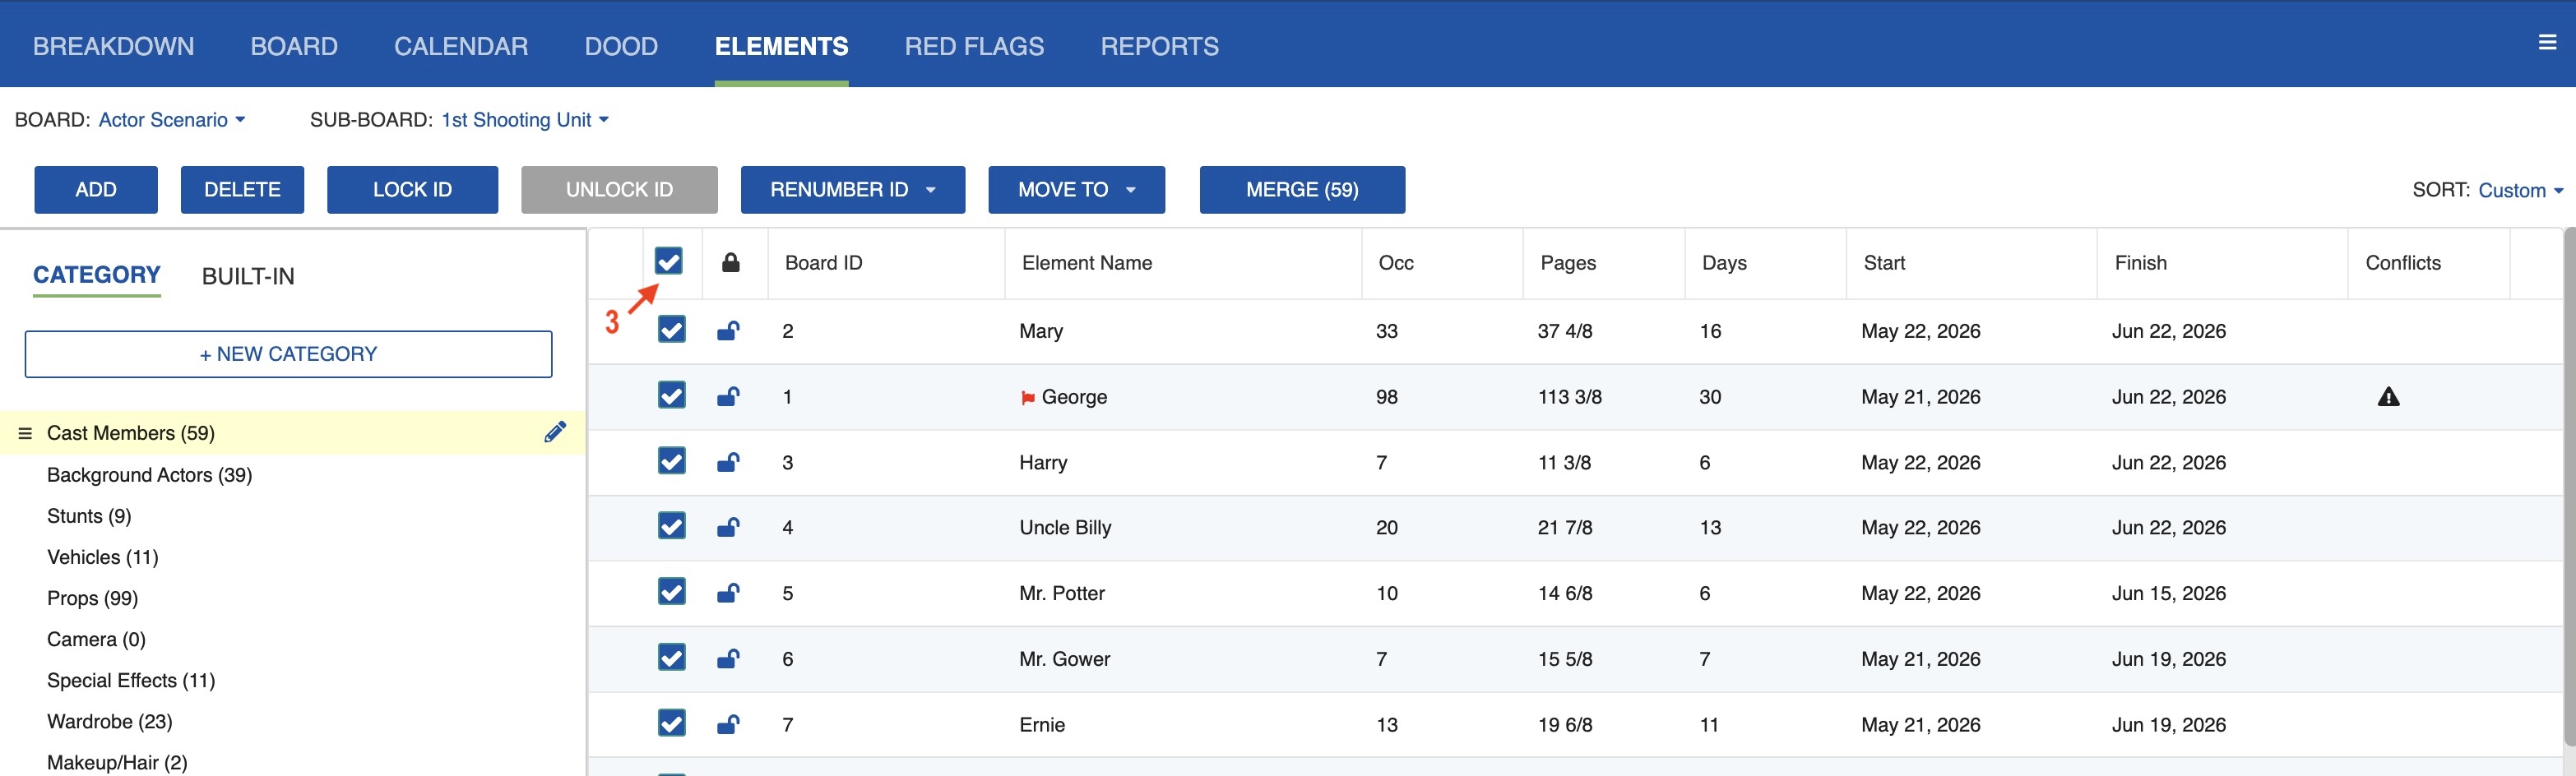Click the lock icon in table header
Viewport: 2576px width, 776px height.
pyautogui.click(x=731, y=263)
